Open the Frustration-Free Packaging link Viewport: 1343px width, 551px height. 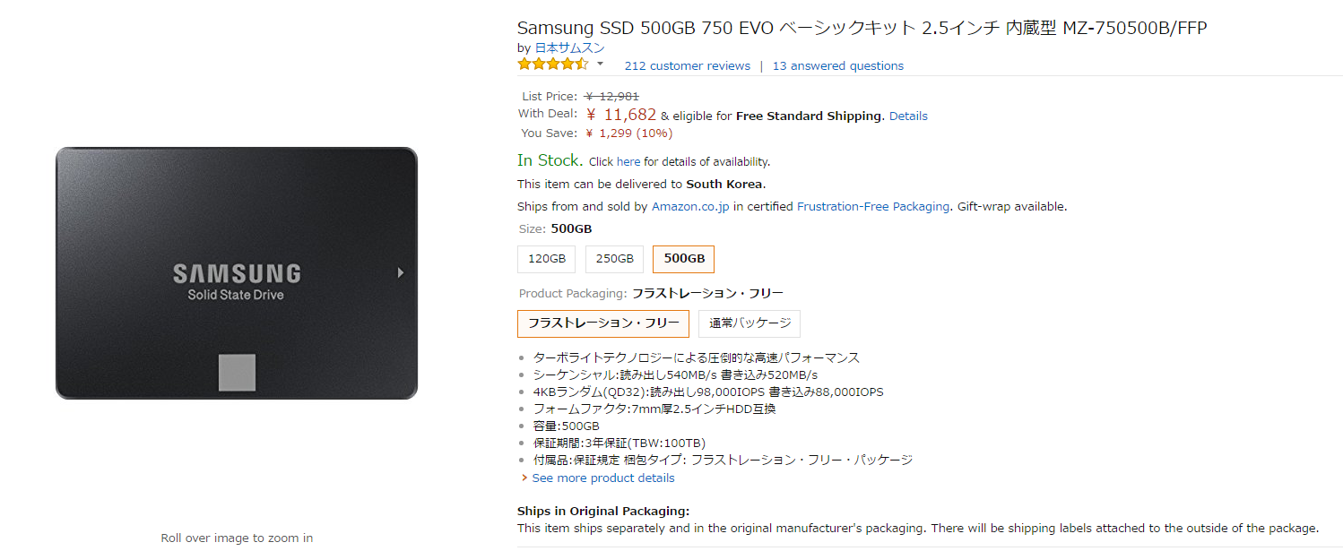(872, 206)
